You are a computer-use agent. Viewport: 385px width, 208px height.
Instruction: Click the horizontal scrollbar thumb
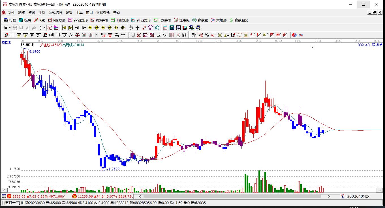(232, 196)
